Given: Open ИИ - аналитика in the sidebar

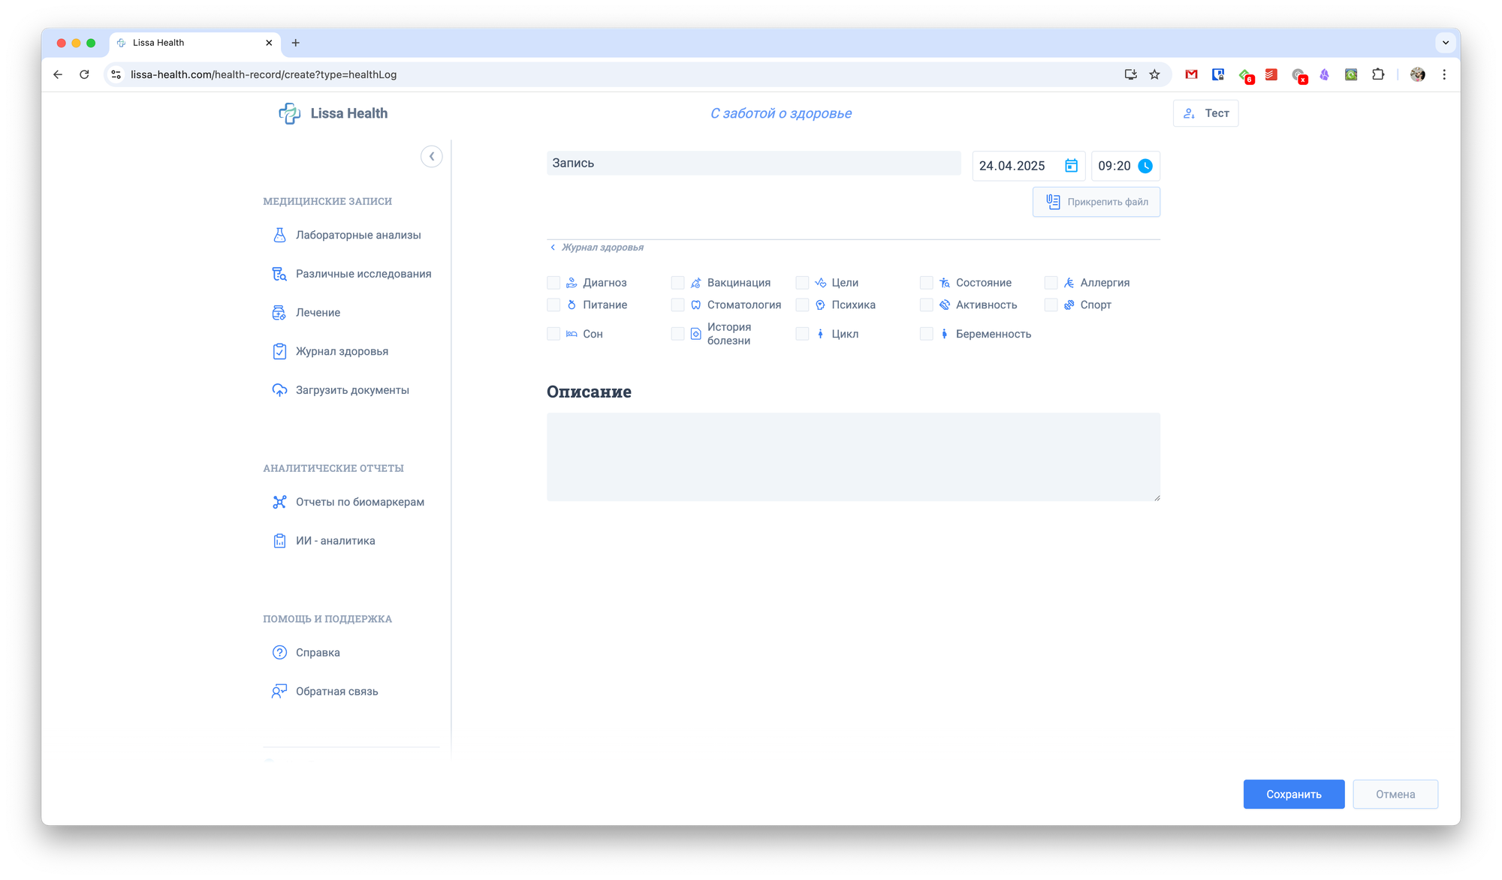Looking at the screenshot, I should pyautogui.click(x=335, y=541).
